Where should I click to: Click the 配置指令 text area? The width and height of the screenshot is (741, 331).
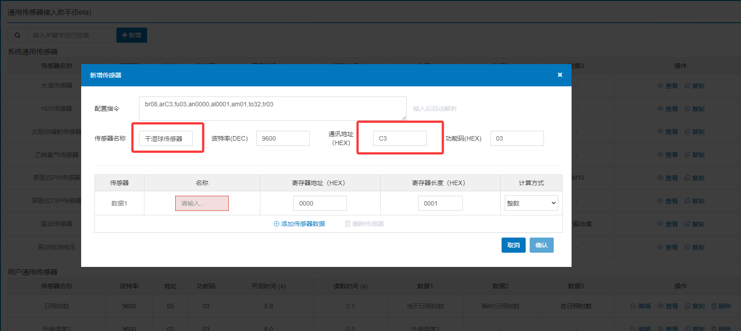tap(272, 109)
